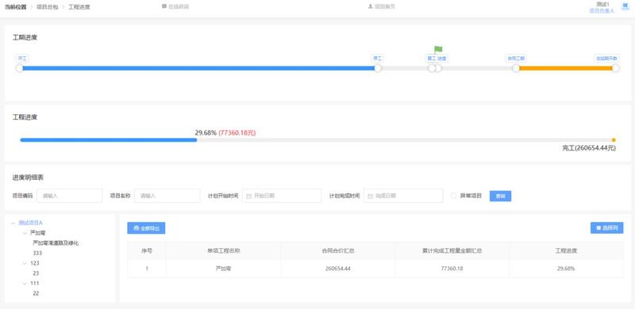Toggle the 异常项目 checkbox
635x309 pixels.
(x=453, y=196)
